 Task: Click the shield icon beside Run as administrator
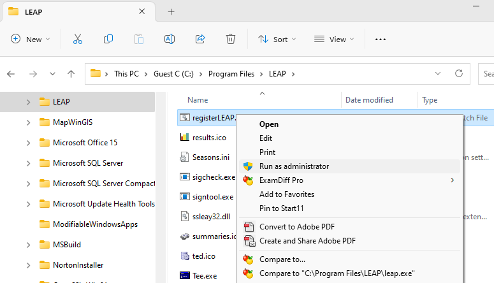(248, 166)
